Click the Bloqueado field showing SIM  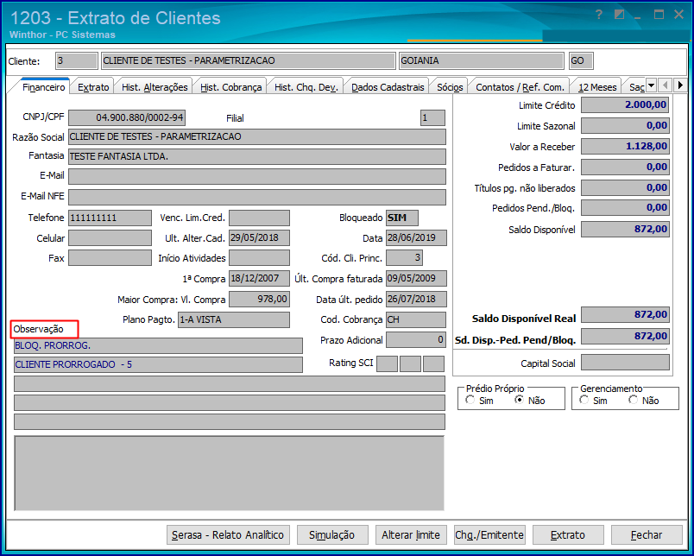402,218
